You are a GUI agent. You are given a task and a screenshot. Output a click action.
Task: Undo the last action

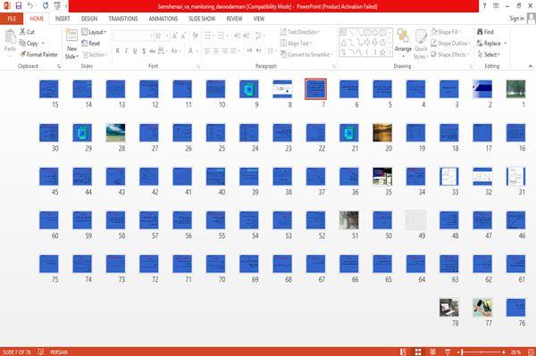pos(30,6)
